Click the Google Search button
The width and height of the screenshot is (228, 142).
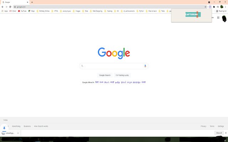coord(105,75)
